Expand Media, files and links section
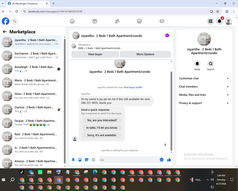 204,95
